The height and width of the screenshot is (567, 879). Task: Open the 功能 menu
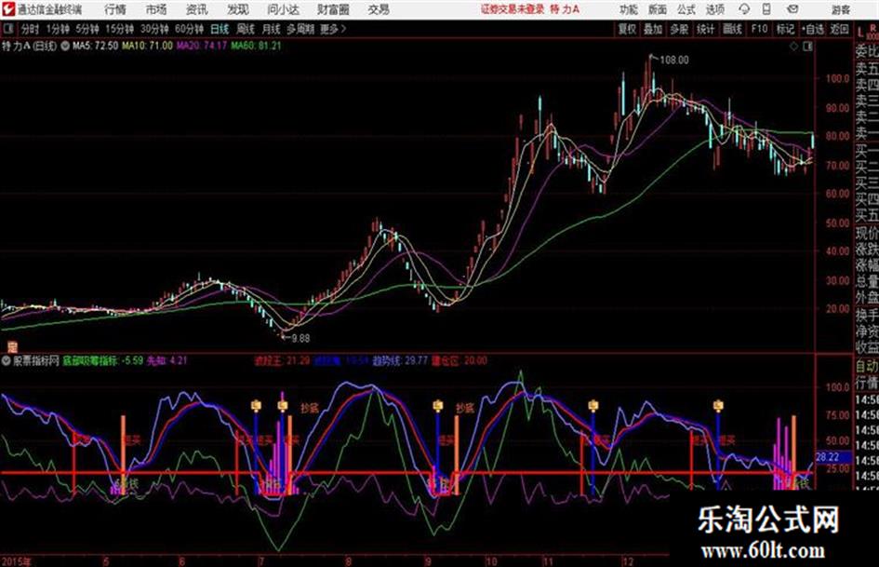629,9
